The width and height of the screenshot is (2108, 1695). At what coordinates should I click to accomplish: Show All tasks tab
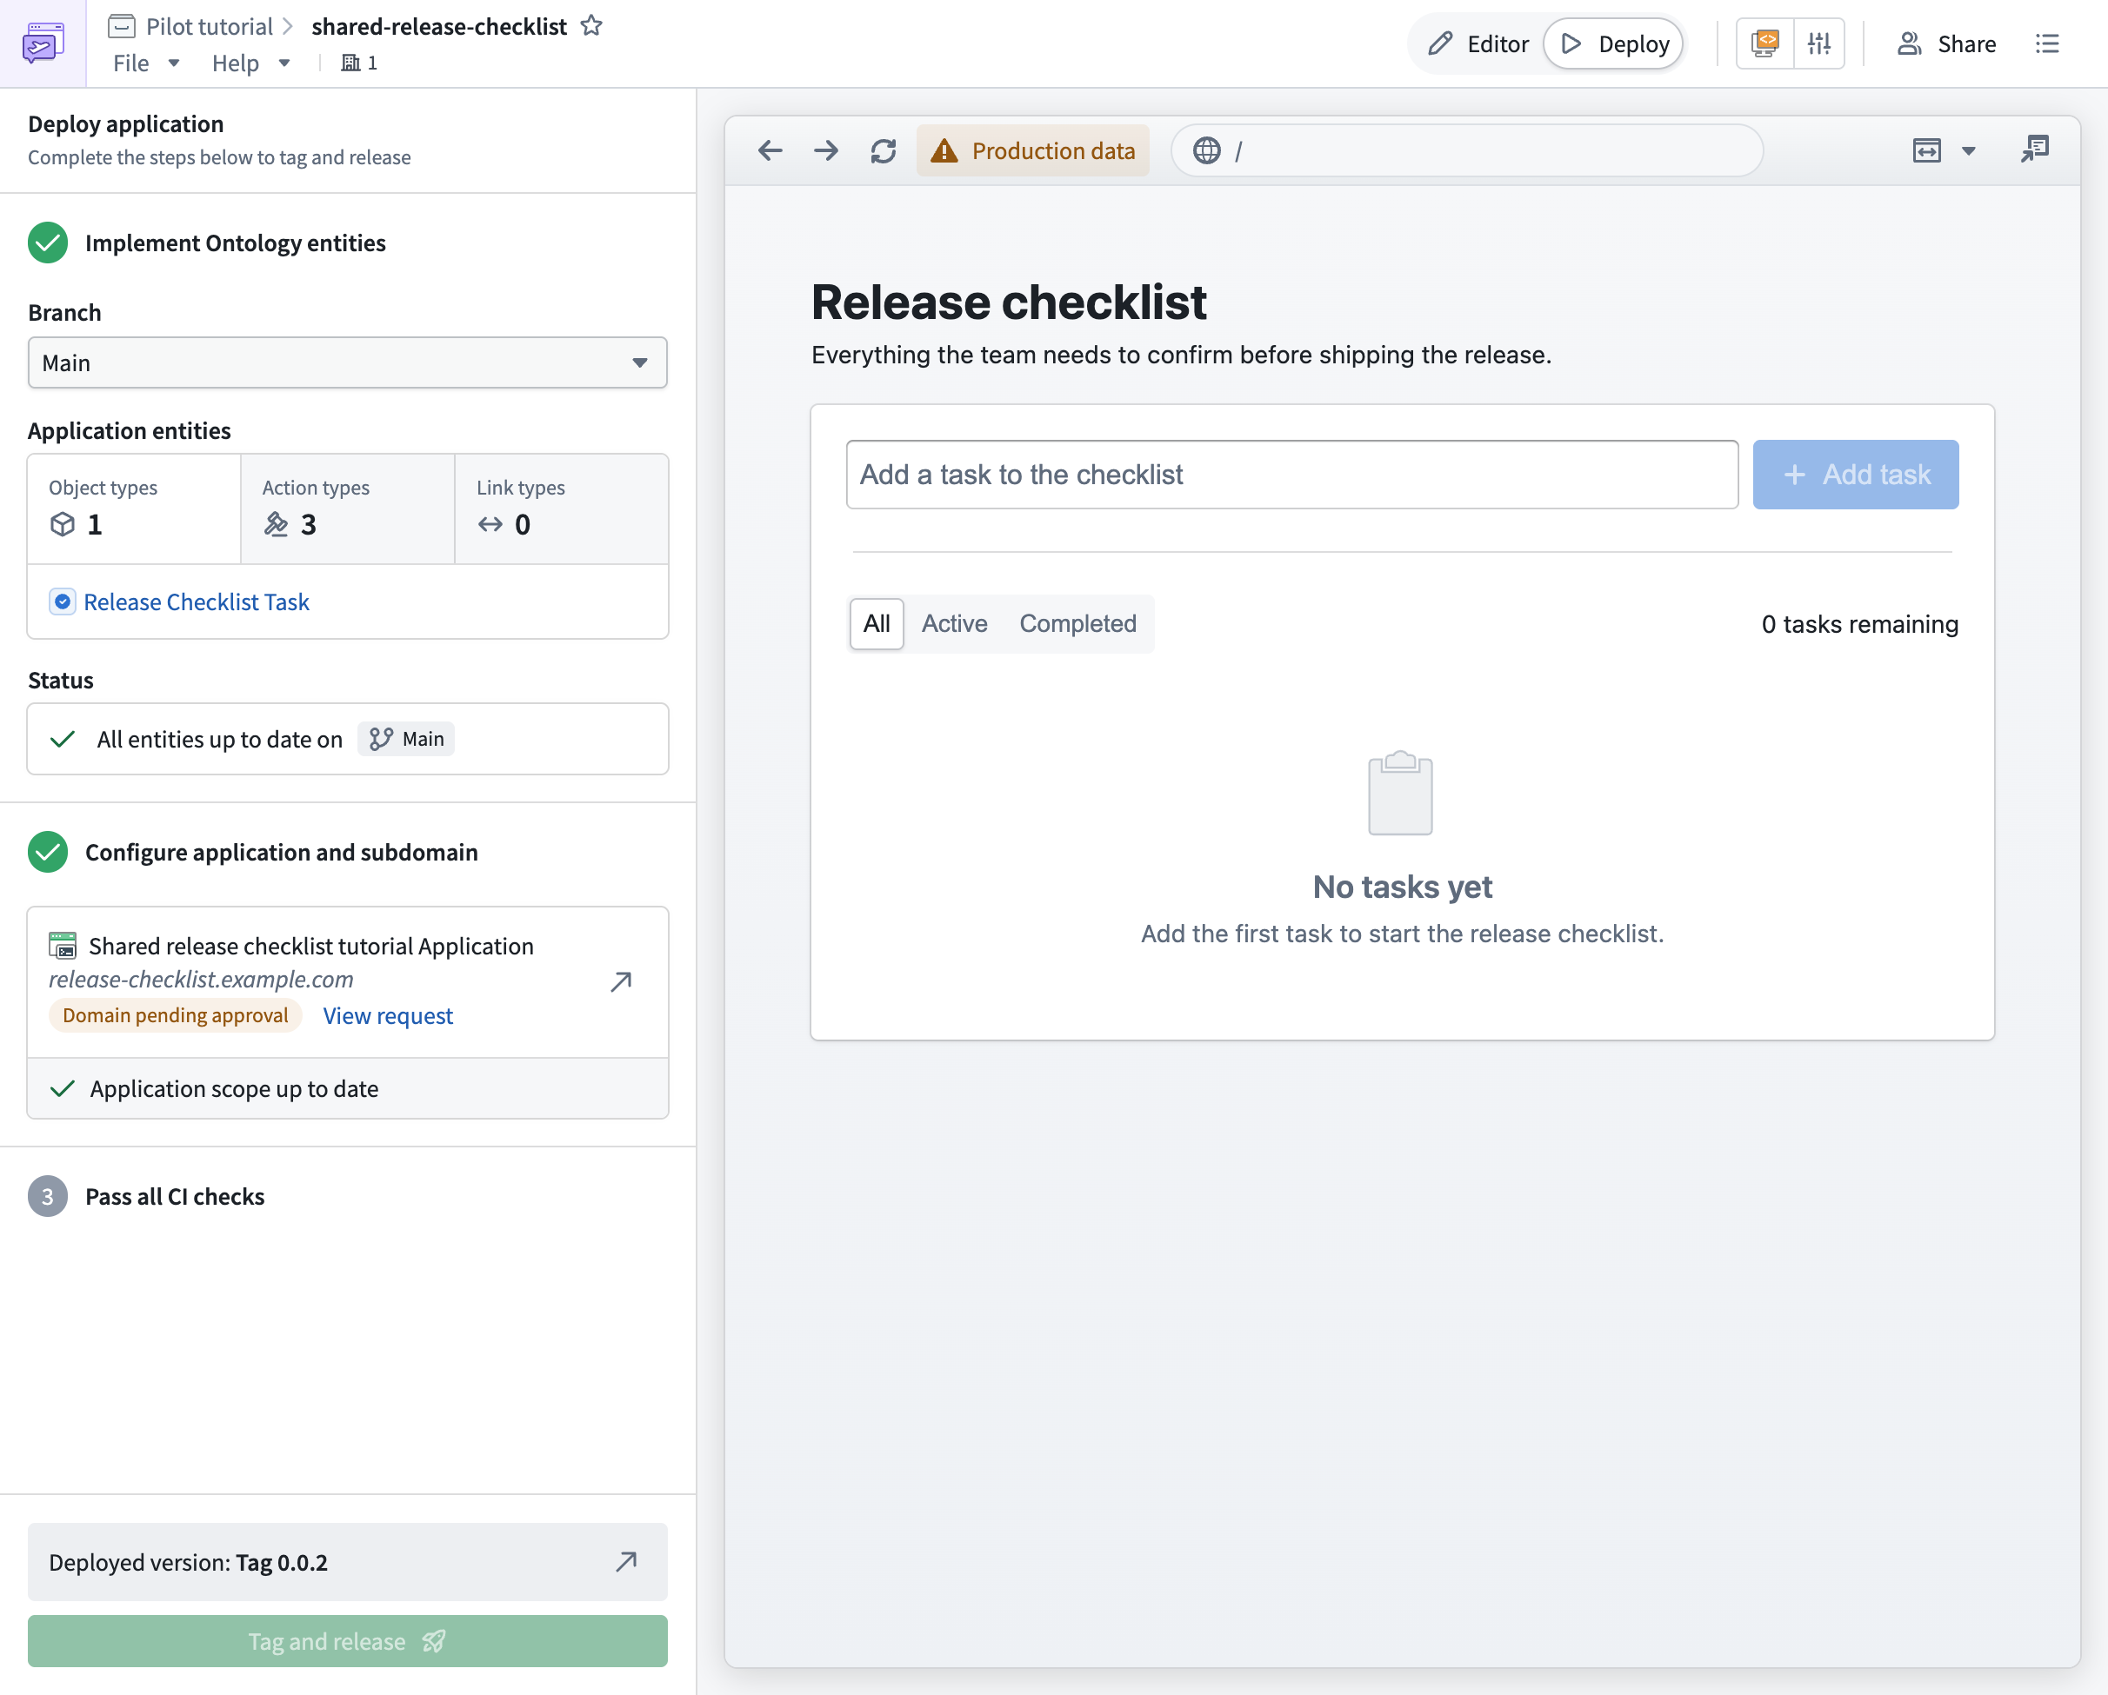click(x=876, y=623)
